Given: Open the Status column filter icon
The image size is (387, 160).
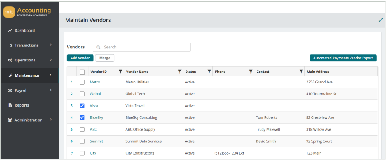Looking at the screenshot, I should (209, 72).
